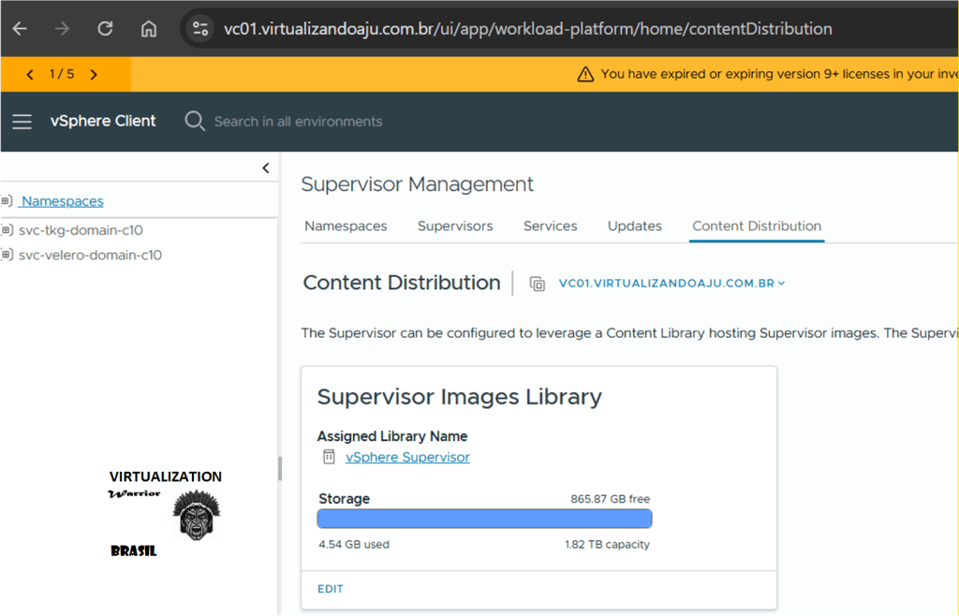959x616 pixels.
Task: Switch to the Supervisors tab
Action: coord(455,226)
